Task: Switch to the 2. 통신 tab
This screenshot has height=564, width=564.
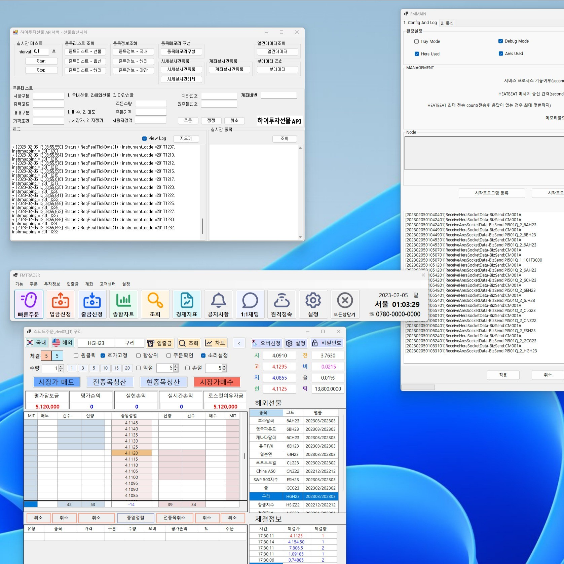Action: click(x=447, y=23)
